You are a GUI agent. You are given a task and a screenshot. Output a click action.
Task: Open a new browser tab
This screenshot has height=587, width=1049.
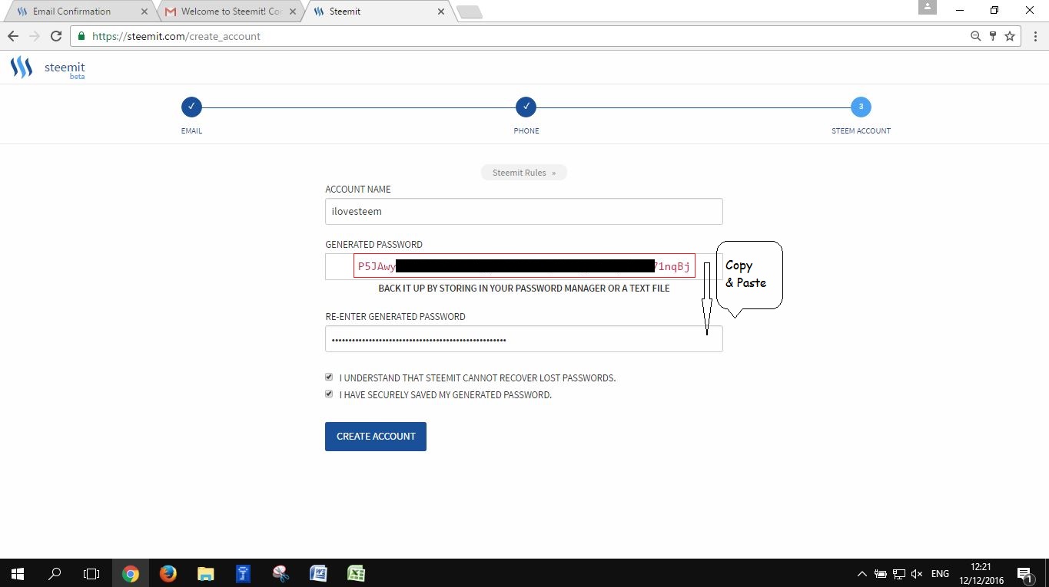point(469,12)
